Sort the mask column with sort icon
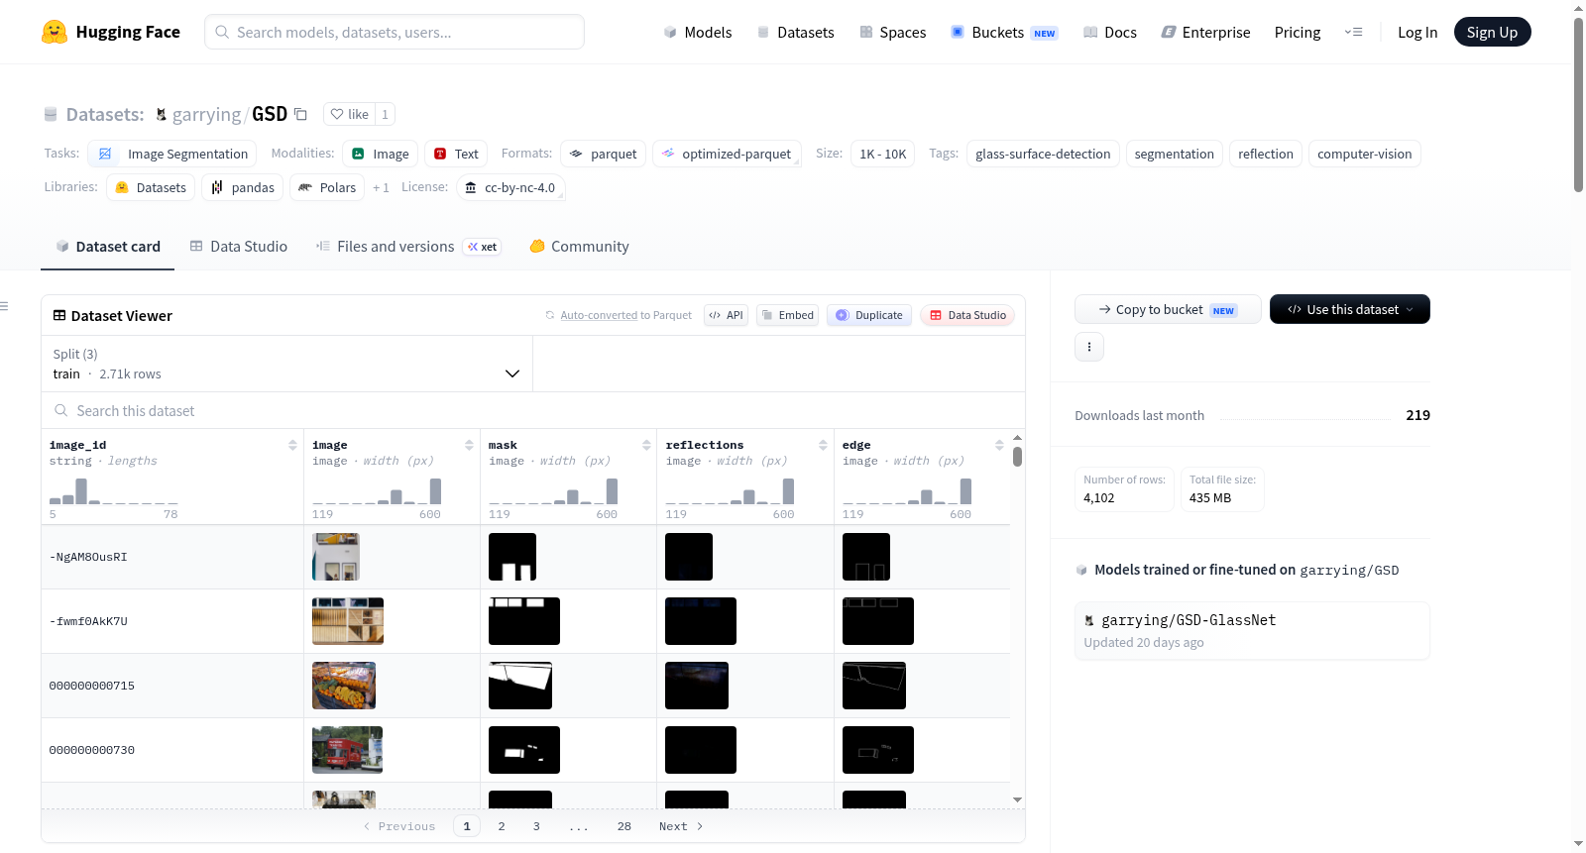The image size is (1586, 853). [646, 445]
